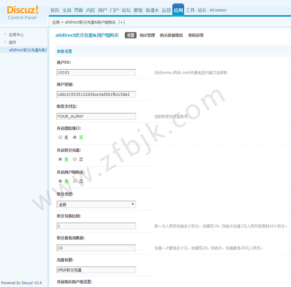Image resolution: width=291 pixels, height=287 pixels.
Task: Open the 内容 menu
Action: [x=91, y=10]
